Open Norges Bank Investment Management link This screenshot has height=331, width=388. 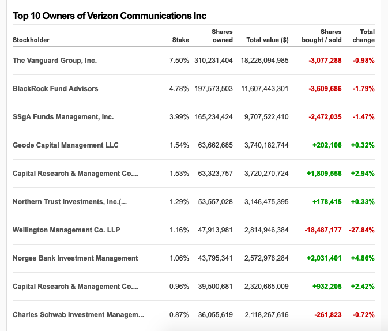coord(75,258)
